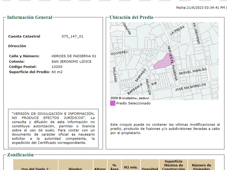Click the Superficie del Predio value 60 m2

pos(57,72)
